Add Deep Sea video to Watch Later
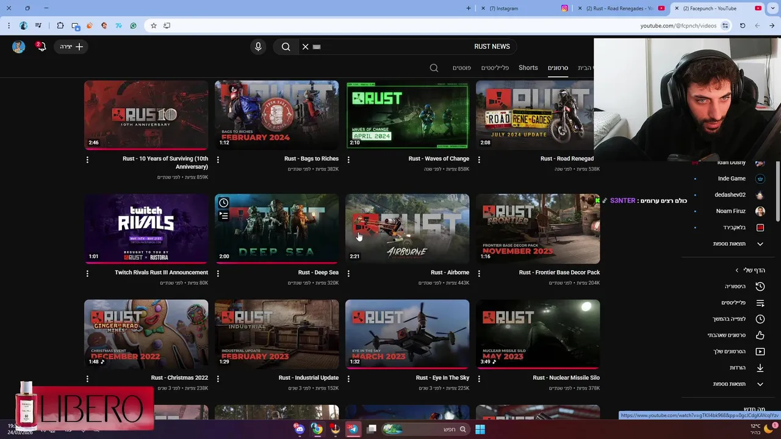This screenshot has width=781, height=439. 224,203
